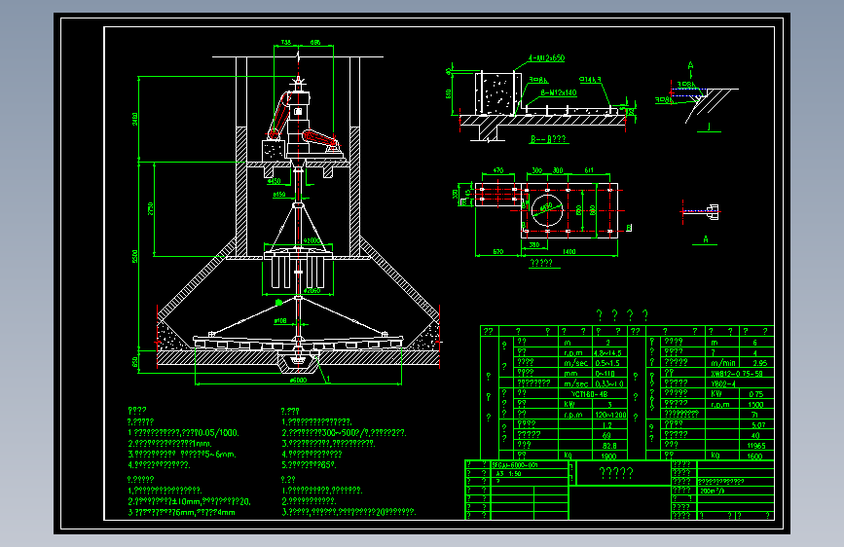Select the 8-M12x140 bolt annotation

tap(559, 92)
